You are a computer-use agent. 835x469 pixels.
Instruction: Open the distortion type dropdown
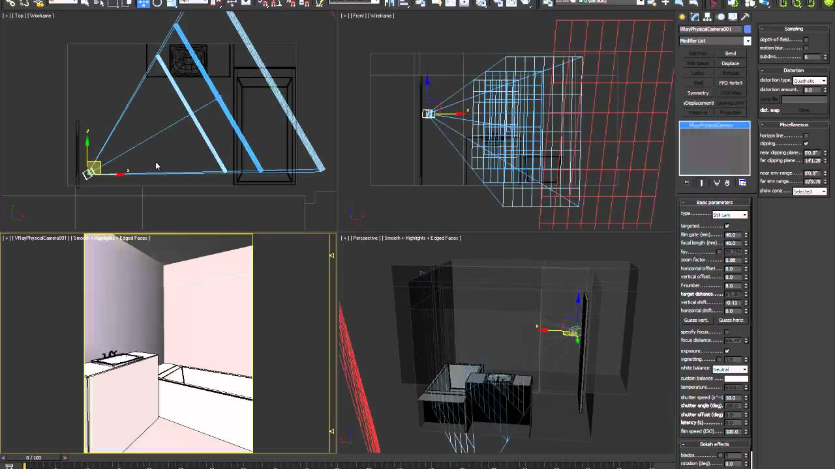[810, 81]
